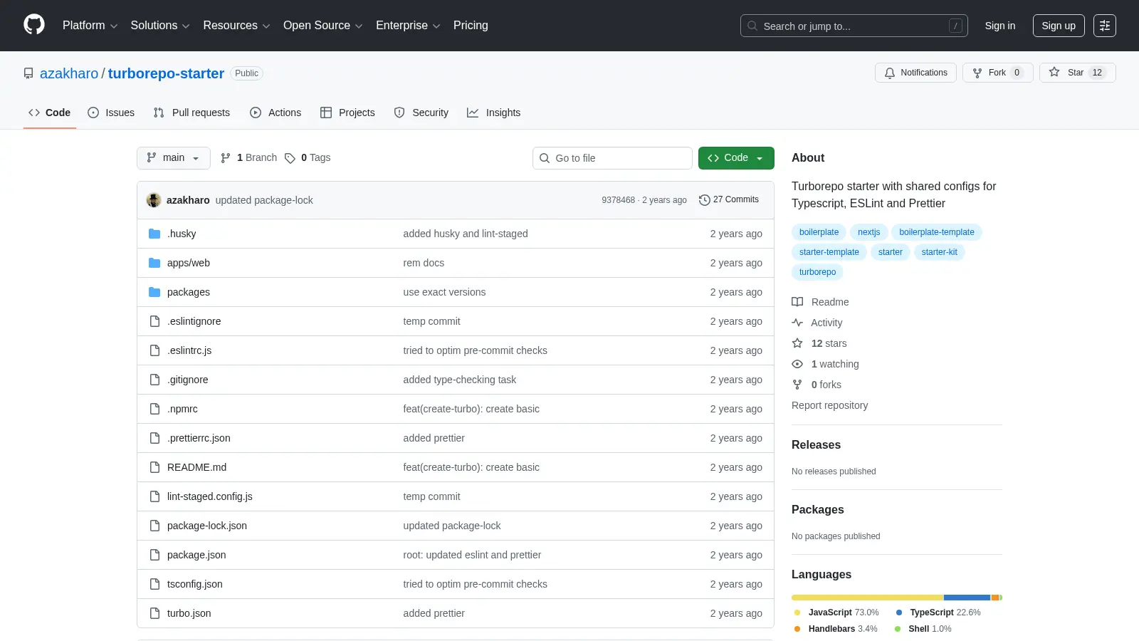Select the Code tab
Viewport: 1139px width, 641px height.
point(50,113)
